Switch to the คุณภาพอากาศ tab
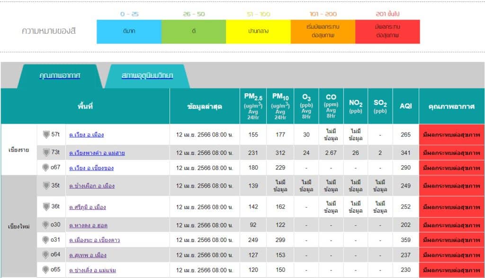485x278 pixels. [60, 76]
